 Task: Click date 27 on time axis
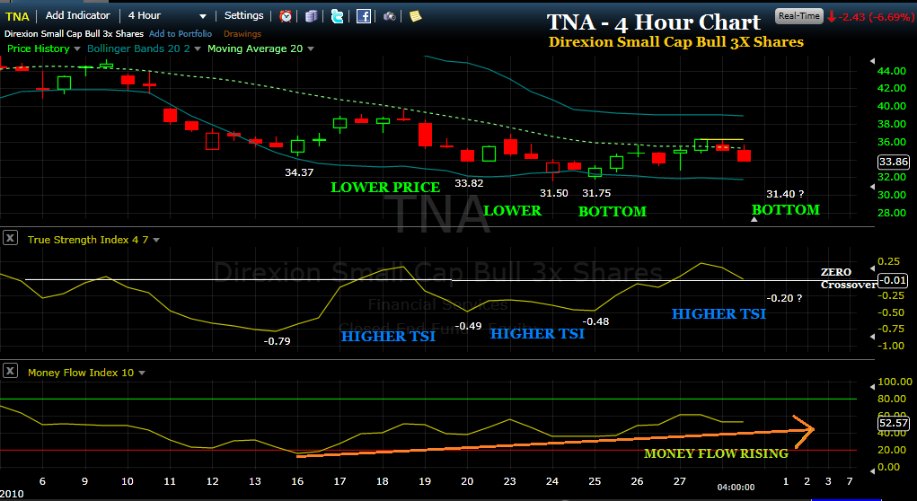679,481
